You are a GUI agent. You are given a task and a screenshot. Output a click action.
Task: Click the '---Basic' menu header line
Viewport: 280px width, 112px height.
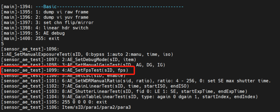point(92,7)
